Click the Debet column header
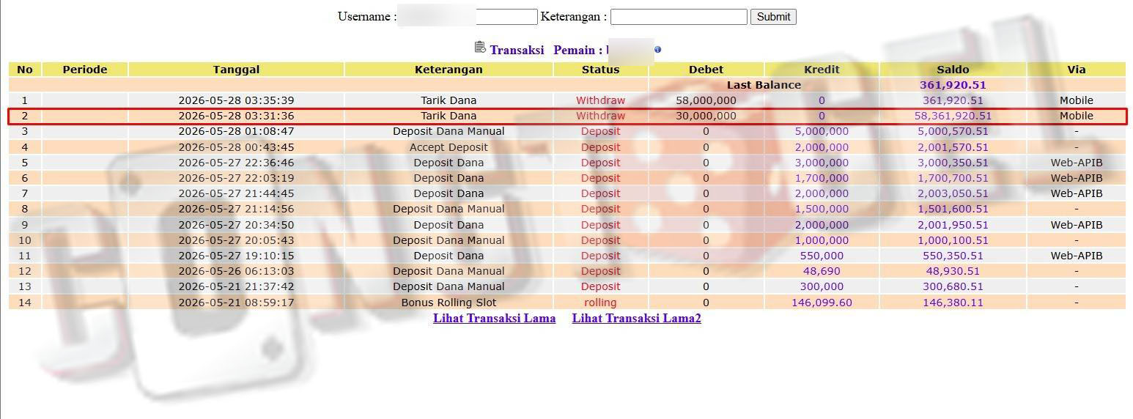The height and width of the screenshot is (419, 1133). (x=706, y=70)
